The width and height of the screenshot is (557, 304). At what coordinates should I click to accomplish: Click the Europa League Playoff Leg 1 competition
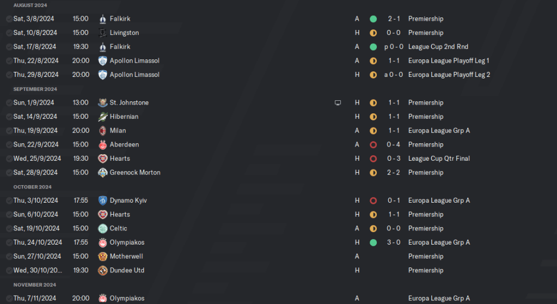[x=449, y=60]
